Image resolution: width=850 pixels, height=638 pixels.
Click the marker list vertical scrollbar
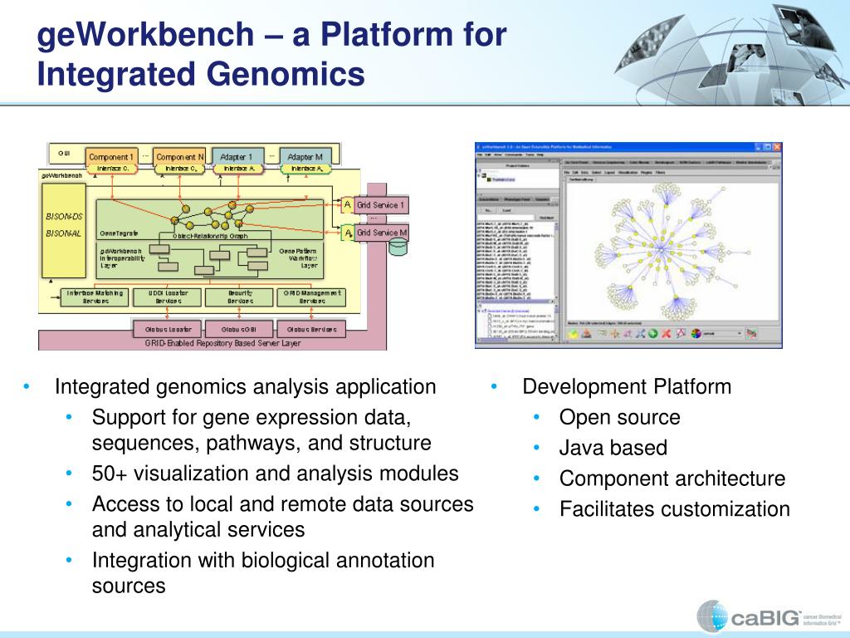tap(556, 260)
